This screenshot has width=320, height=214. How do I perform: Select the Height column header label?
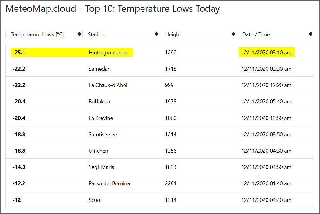point(173,34)
